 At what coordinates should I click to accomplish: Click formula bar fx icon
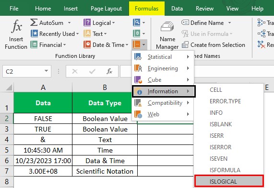(x=109, y=71)
